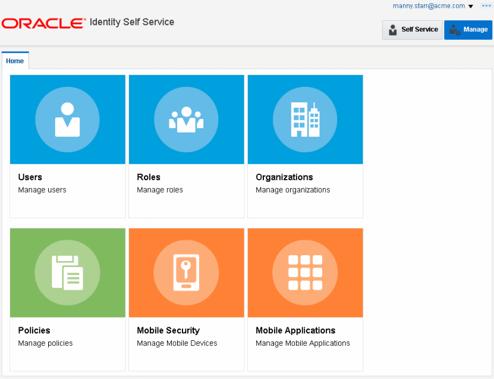
Task: Click the "Manage Mobile Devices" description
Action: tap(177, 343)
